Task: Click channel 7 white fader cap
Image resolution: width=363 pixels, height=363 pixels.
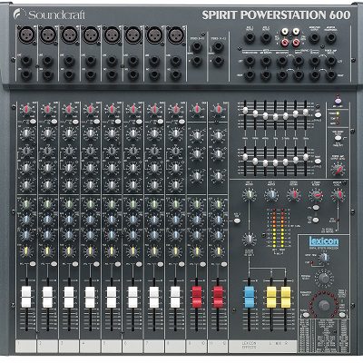Action: [x=154, y=297]
